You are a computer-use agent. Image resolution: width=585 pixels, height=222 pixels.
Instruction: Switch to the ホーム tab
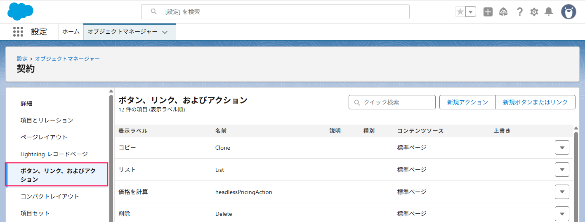[71, 32]
